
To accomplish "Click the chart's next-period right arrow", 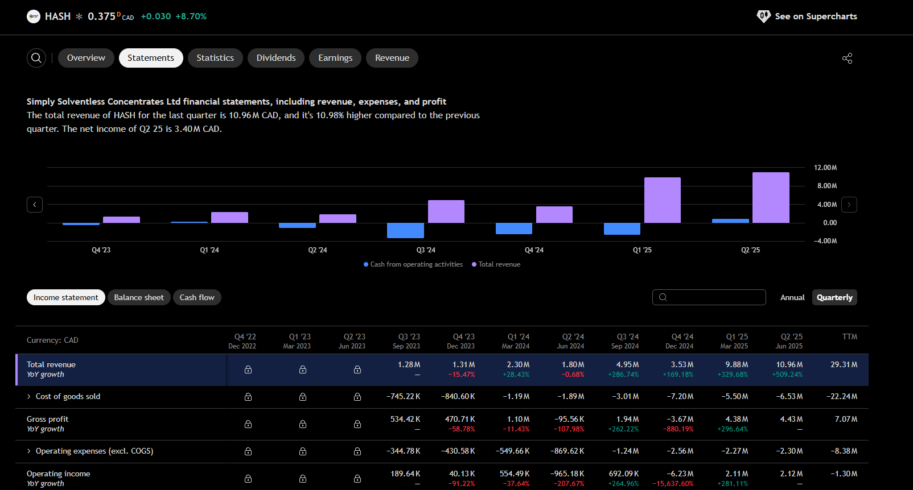I will click(849, 205).
